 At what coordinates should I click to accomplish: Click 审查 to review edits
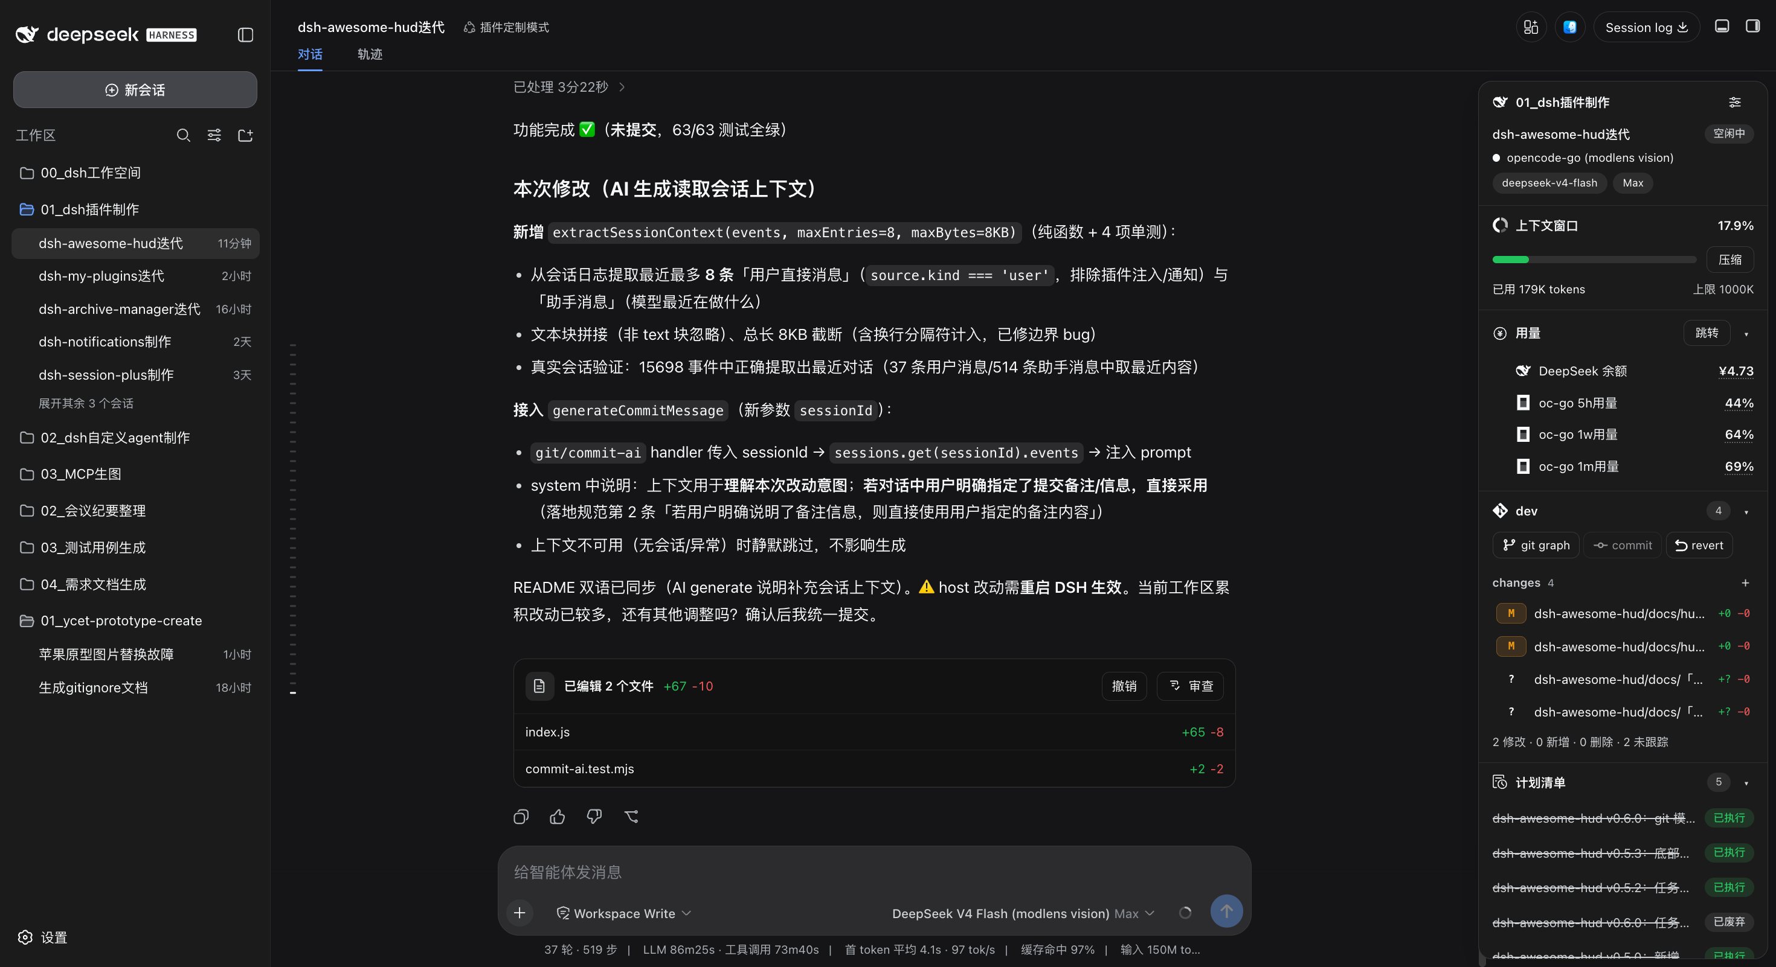(1191, 686)
